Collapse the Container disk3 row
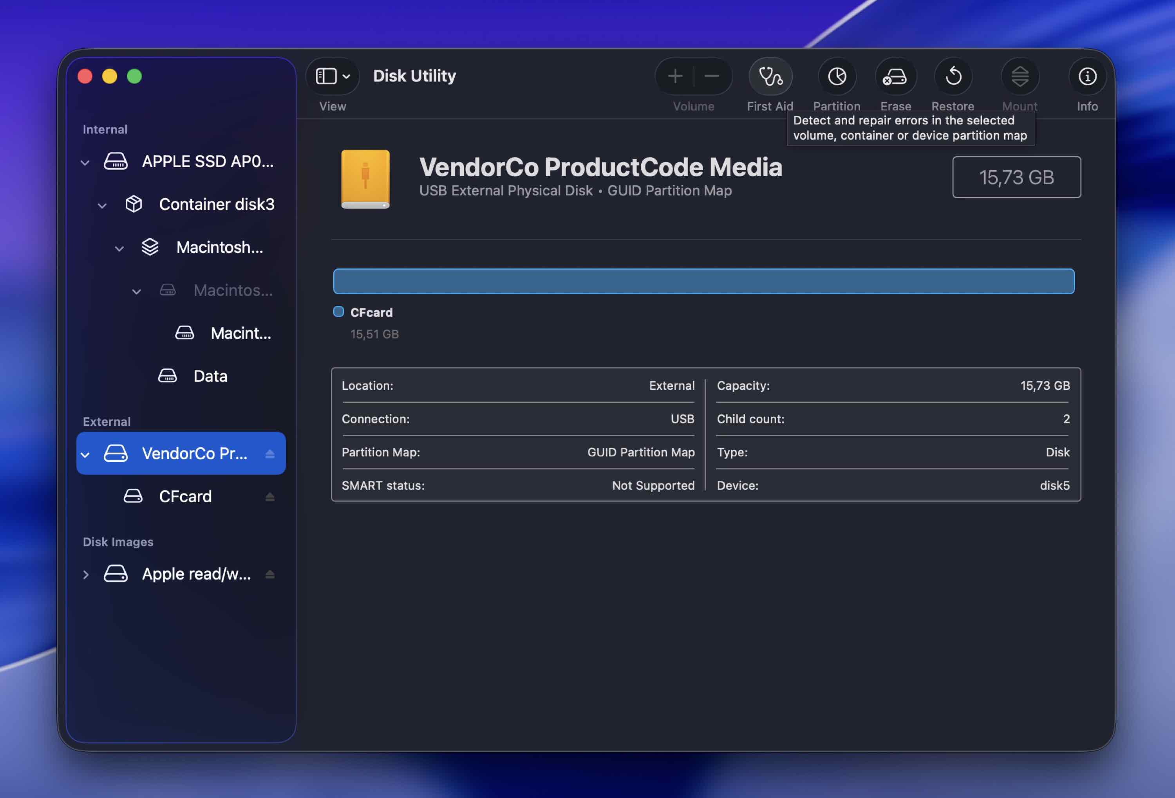1175x798 pixels. pos(102,205)
